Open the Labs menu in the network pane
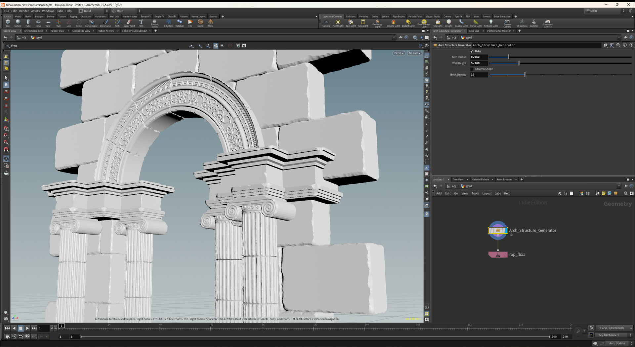This screenshot has height=347, width=635. (x=498, y=193)
